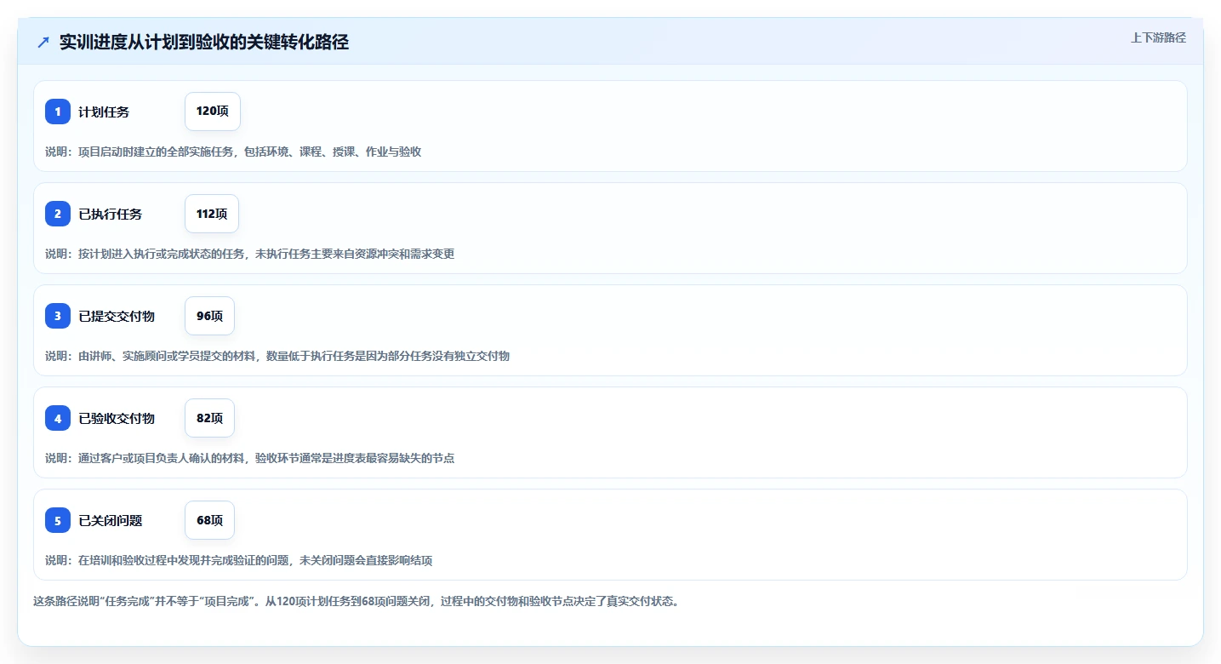Click the description starting 说明:通过客户或项目负责人确认
Screen dimensions: 1221x664
(250, 458)
